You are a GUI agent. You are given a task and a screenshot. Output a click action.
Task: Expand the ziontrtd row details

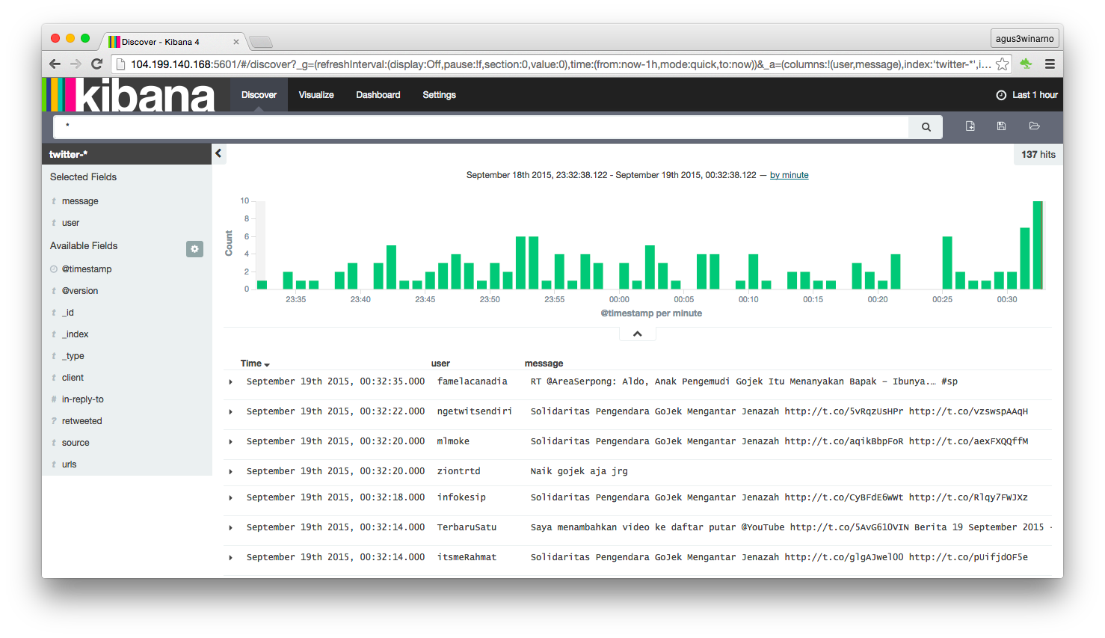(x=230, y=472)
